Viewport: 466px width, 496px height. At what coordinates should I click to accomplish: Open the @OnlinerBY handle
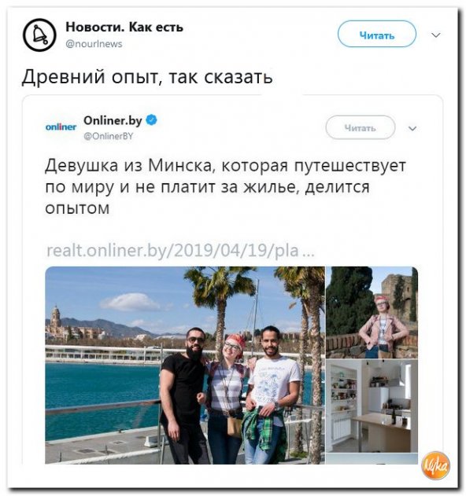pyautogui.click(x=109, y=136)
